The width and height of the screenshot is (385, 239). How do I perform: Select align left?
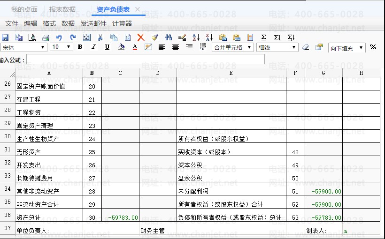[162, 47]
